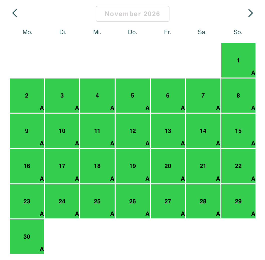Select Tuesday November 24
Image resolution: width=265 pixels, height=260 pixels.
(x=62, y=201)
